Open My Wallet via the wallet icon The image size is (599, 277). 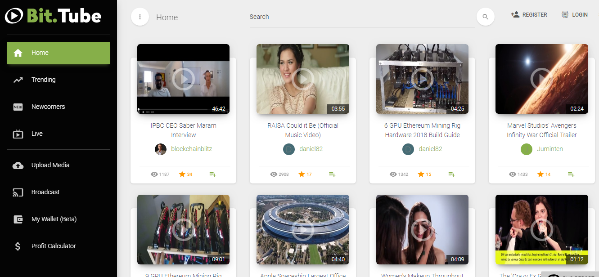18,219
